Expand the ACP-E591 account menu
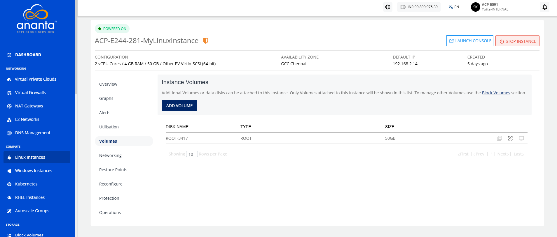This screenshot has width=557, height=237. (x=495, y=7)
